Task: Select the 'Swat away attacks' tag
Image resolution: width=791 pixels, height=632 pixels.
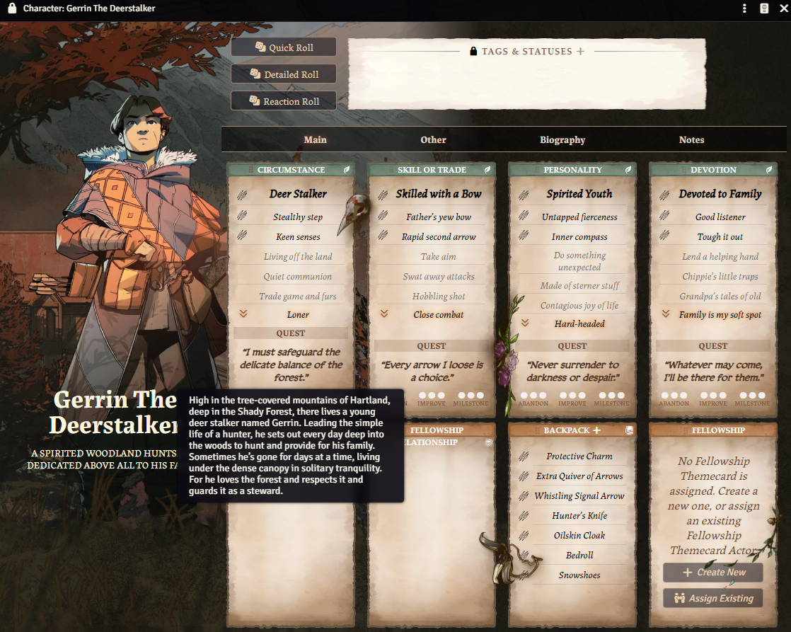Action: point(439,276)
